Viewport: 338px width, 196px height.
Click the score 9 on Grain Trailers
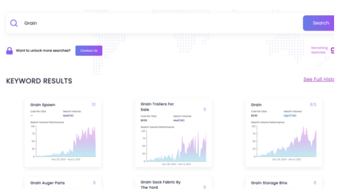pos(204,109)
